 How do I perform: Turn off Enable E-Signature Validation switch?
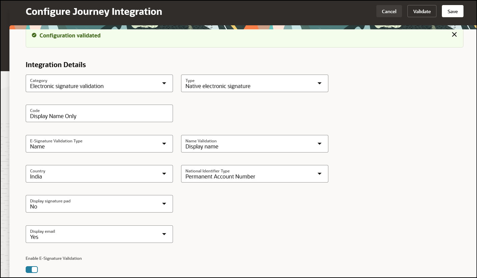click(x=32, y=270)
